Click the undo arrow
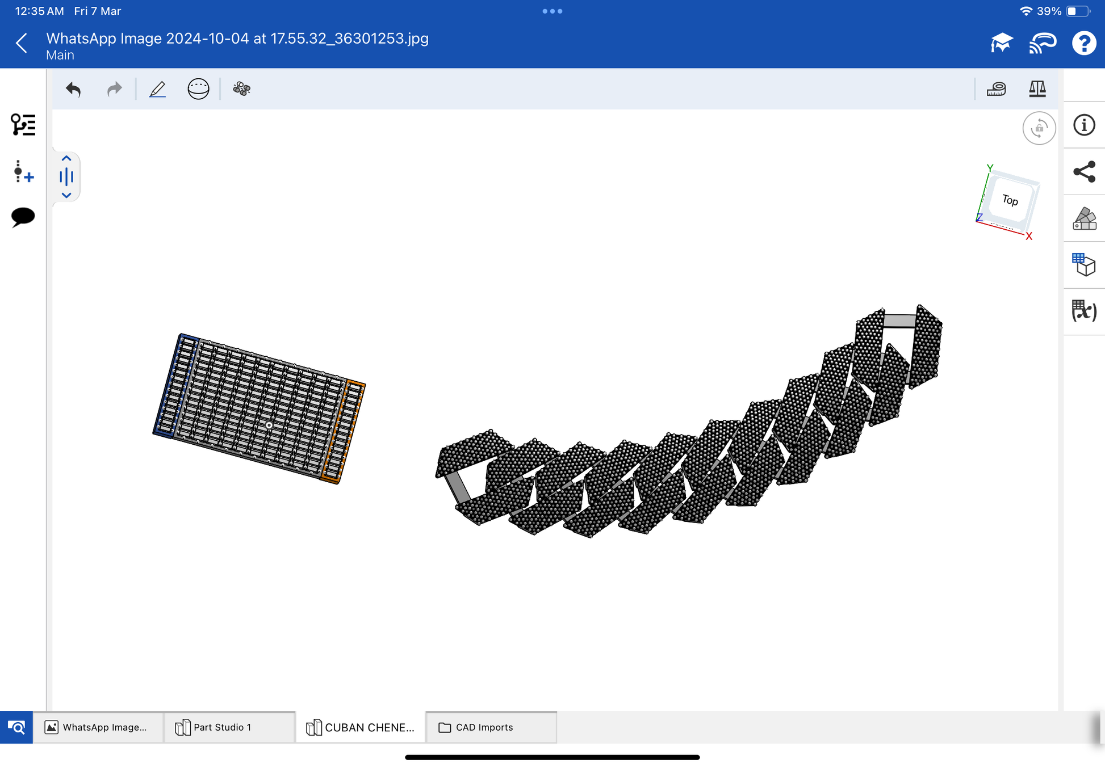The height and width of the screenshot is (767, 1105). pos(73,89)
